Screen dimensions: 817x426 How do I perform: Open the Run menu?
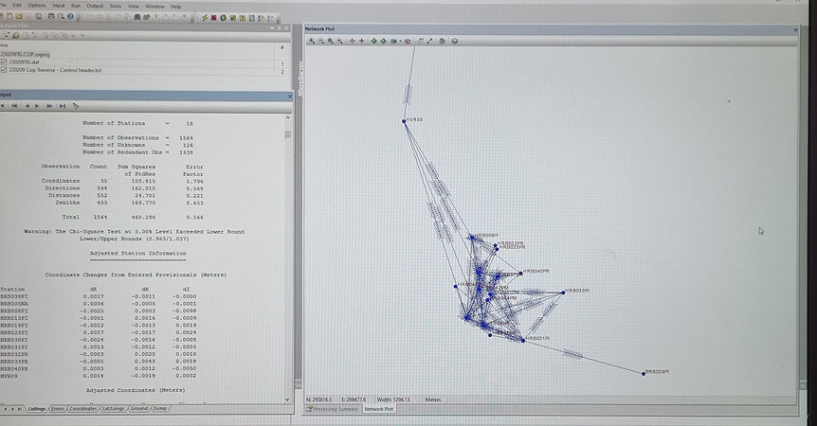(x=76, y=6)
